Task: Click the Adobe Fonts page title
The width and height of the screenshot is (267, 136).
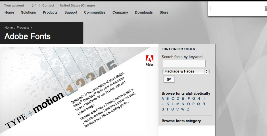Action: pos(28,36)
